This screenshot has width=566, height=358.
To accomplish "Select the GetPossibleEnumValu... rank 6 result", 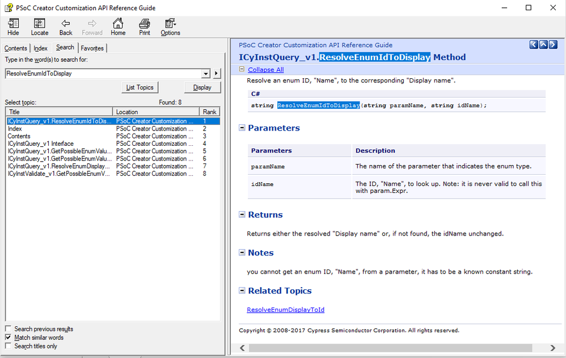I will [x=113, y=159].
